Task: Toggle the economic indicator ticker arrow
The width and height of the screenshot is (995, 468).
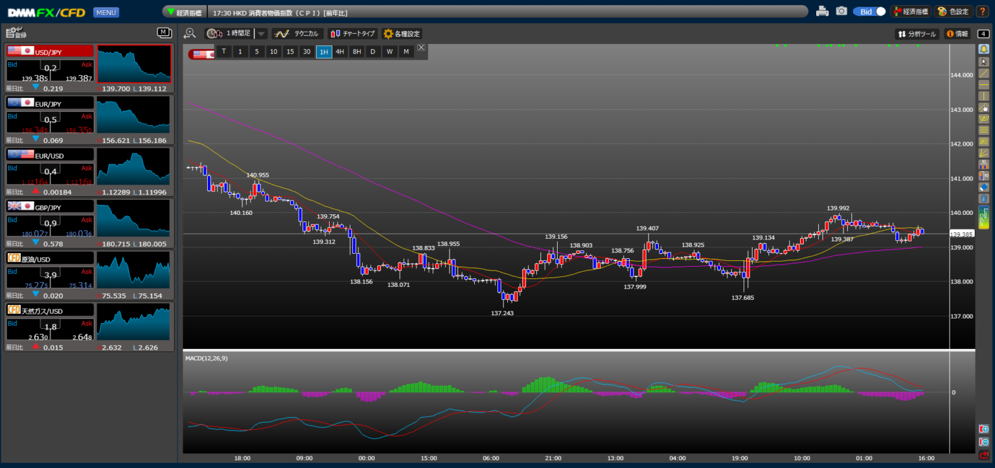Action: [171, 12]
